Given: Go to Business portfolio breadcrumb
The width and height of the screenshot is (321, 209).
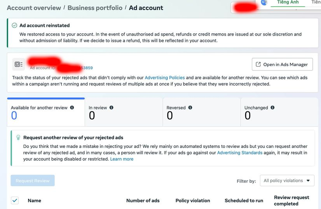Looking at the screenshot, I should click(95, 8).
